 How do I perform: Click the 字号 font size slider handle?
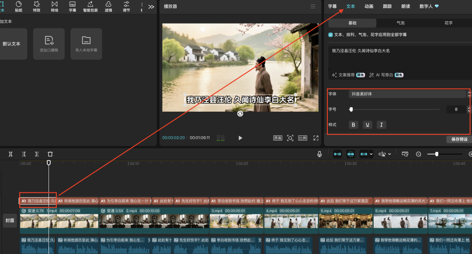(x=351, y=109)
